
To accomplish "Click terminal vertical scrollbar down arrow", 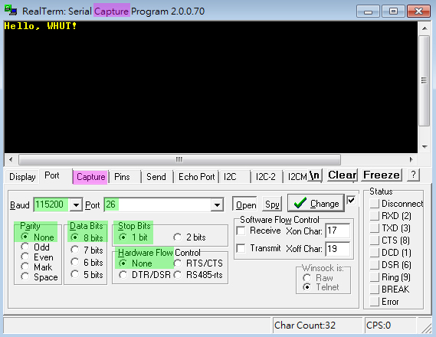I will click(425, 147).
